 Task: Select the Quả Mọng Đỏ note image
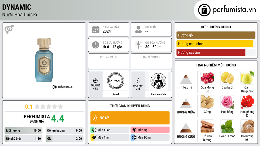[x=207, y=78]
